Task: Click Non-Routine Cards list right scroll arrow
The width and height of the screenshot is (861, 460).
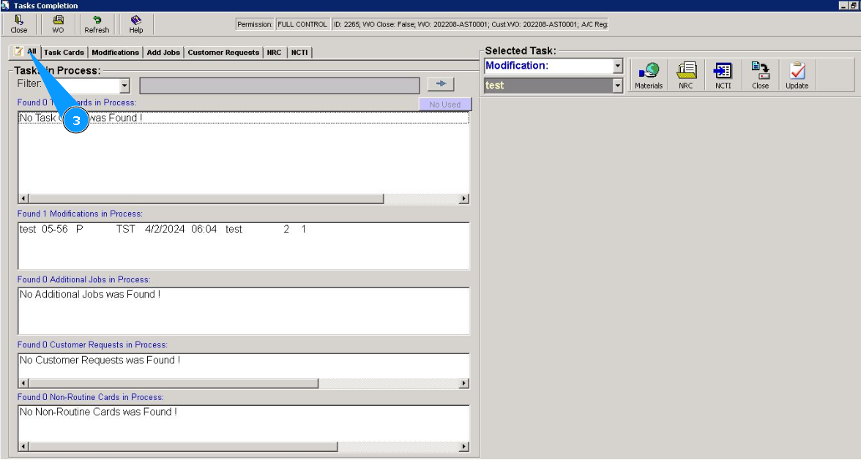Action: coord(464,447)
